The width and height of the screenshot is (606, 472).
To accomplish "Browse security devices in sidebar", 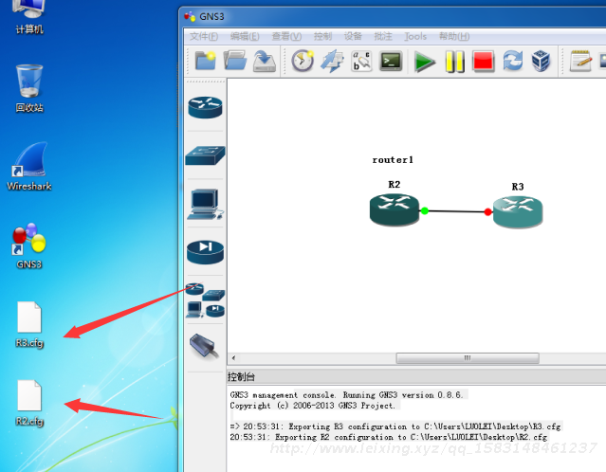I will pyautogui.click(x=205, y=252).
